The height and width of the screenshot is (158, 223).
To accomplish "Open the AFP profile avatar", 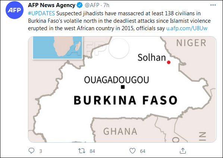I will 15,10.
